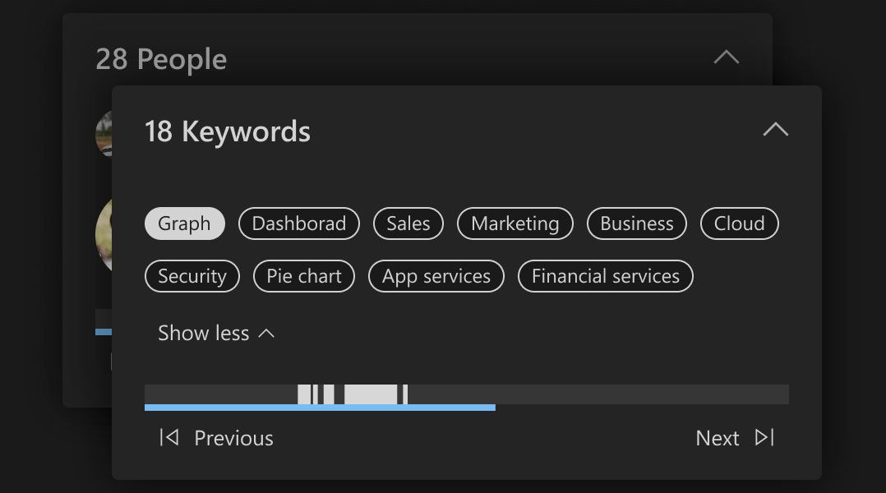This screenshot has height=493, width=886.
Task: Choose the Financial services keyword
Action: [605, 276]
